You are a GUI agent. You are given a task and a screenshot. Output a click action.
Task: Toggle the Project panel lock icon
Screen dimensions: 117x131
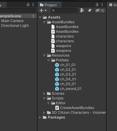(x=97, y=4)
